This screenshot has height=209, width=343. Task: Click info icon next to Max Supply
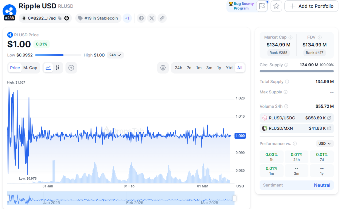point(285,92)
